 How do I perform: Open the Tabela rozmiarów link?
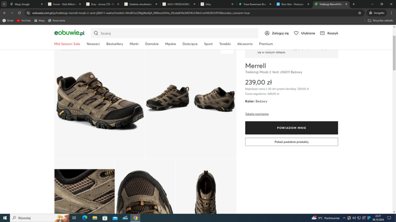click(257, 114)
